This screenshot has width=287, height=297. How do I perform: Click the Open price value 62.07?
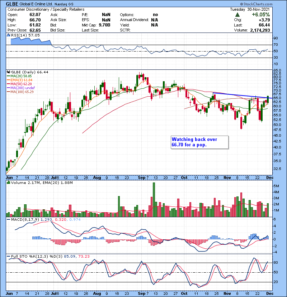pos(35,15)
